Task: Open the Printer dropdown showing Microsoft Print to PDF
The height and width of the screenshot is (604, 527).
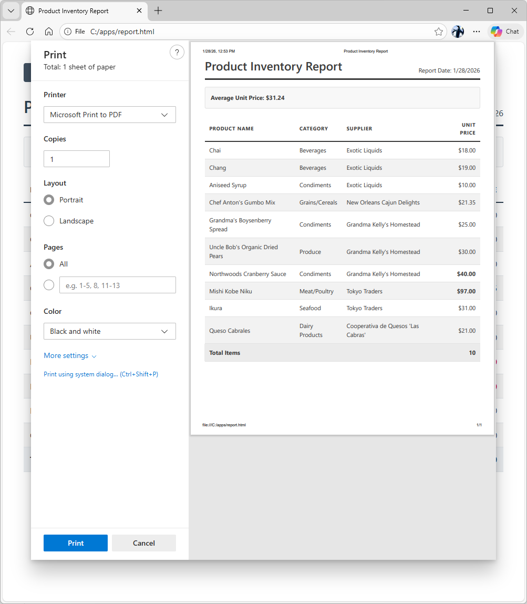Action: [109, 115]
